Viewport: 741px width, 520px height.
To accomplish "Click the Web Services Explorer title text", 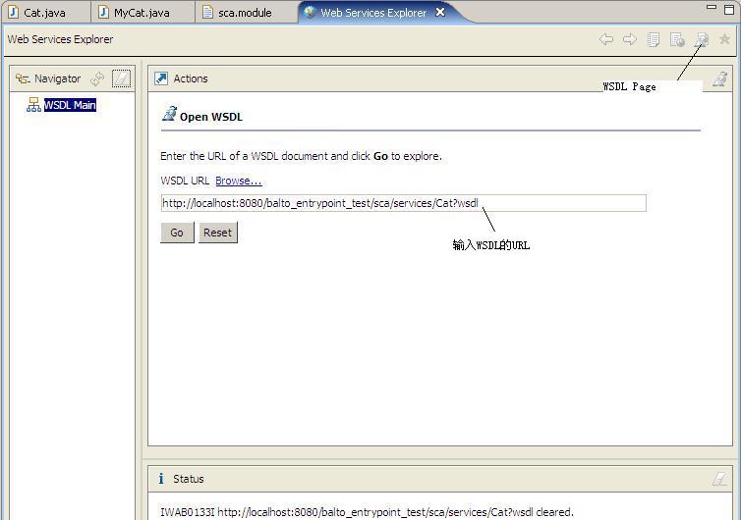I will [x=61, y=39].
